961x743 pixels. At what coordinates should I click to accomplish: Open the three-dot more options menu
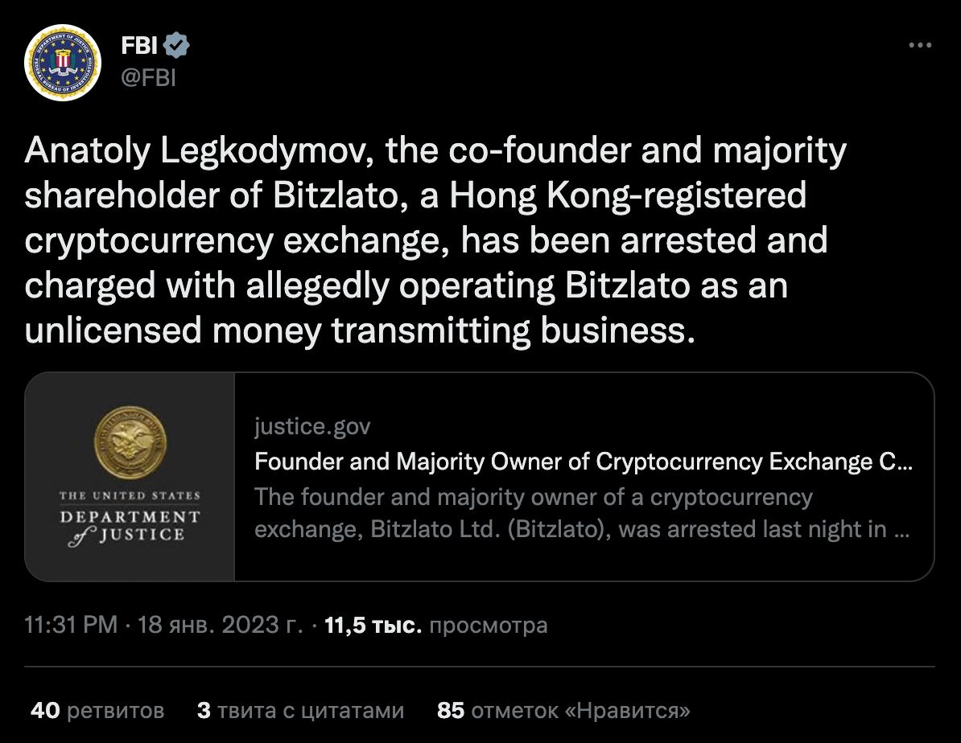click(919, 46)
